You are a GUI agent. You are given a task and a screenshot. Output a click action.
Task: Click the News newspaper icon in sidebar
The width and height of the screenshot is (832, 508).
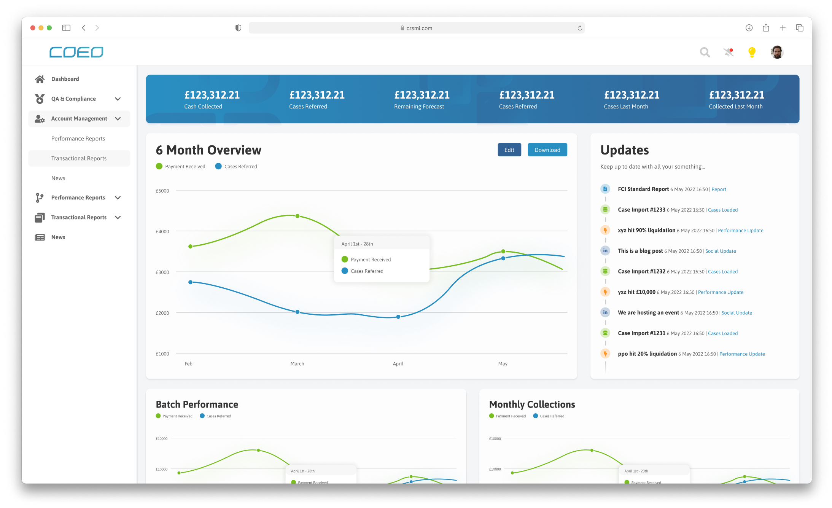pos(40,237)
